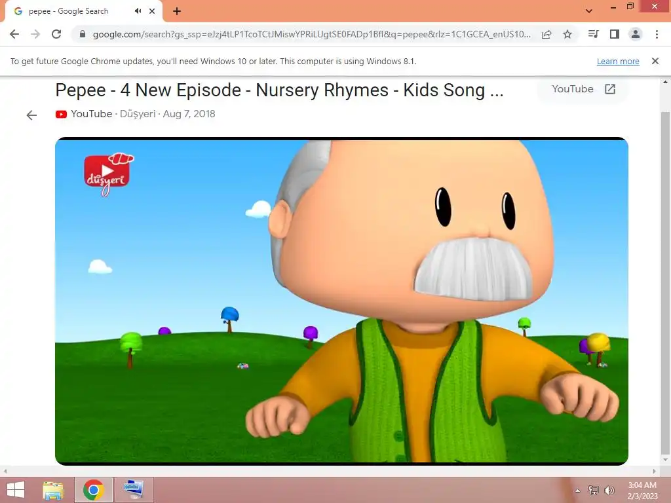The image size is (671, 503).
Task: Close the pepee - Google Search tab
Action: tap(152, 11)
